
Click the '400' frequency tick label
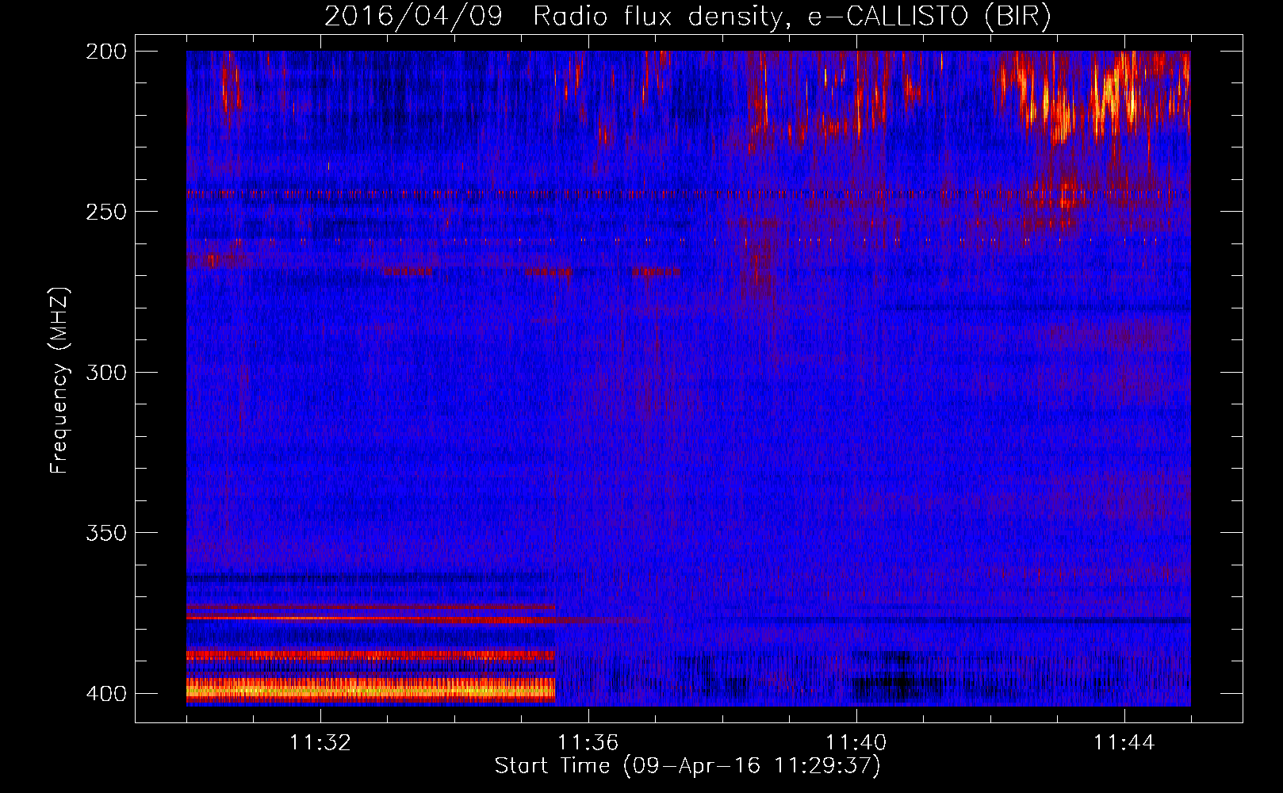click(x=106, y=694)
